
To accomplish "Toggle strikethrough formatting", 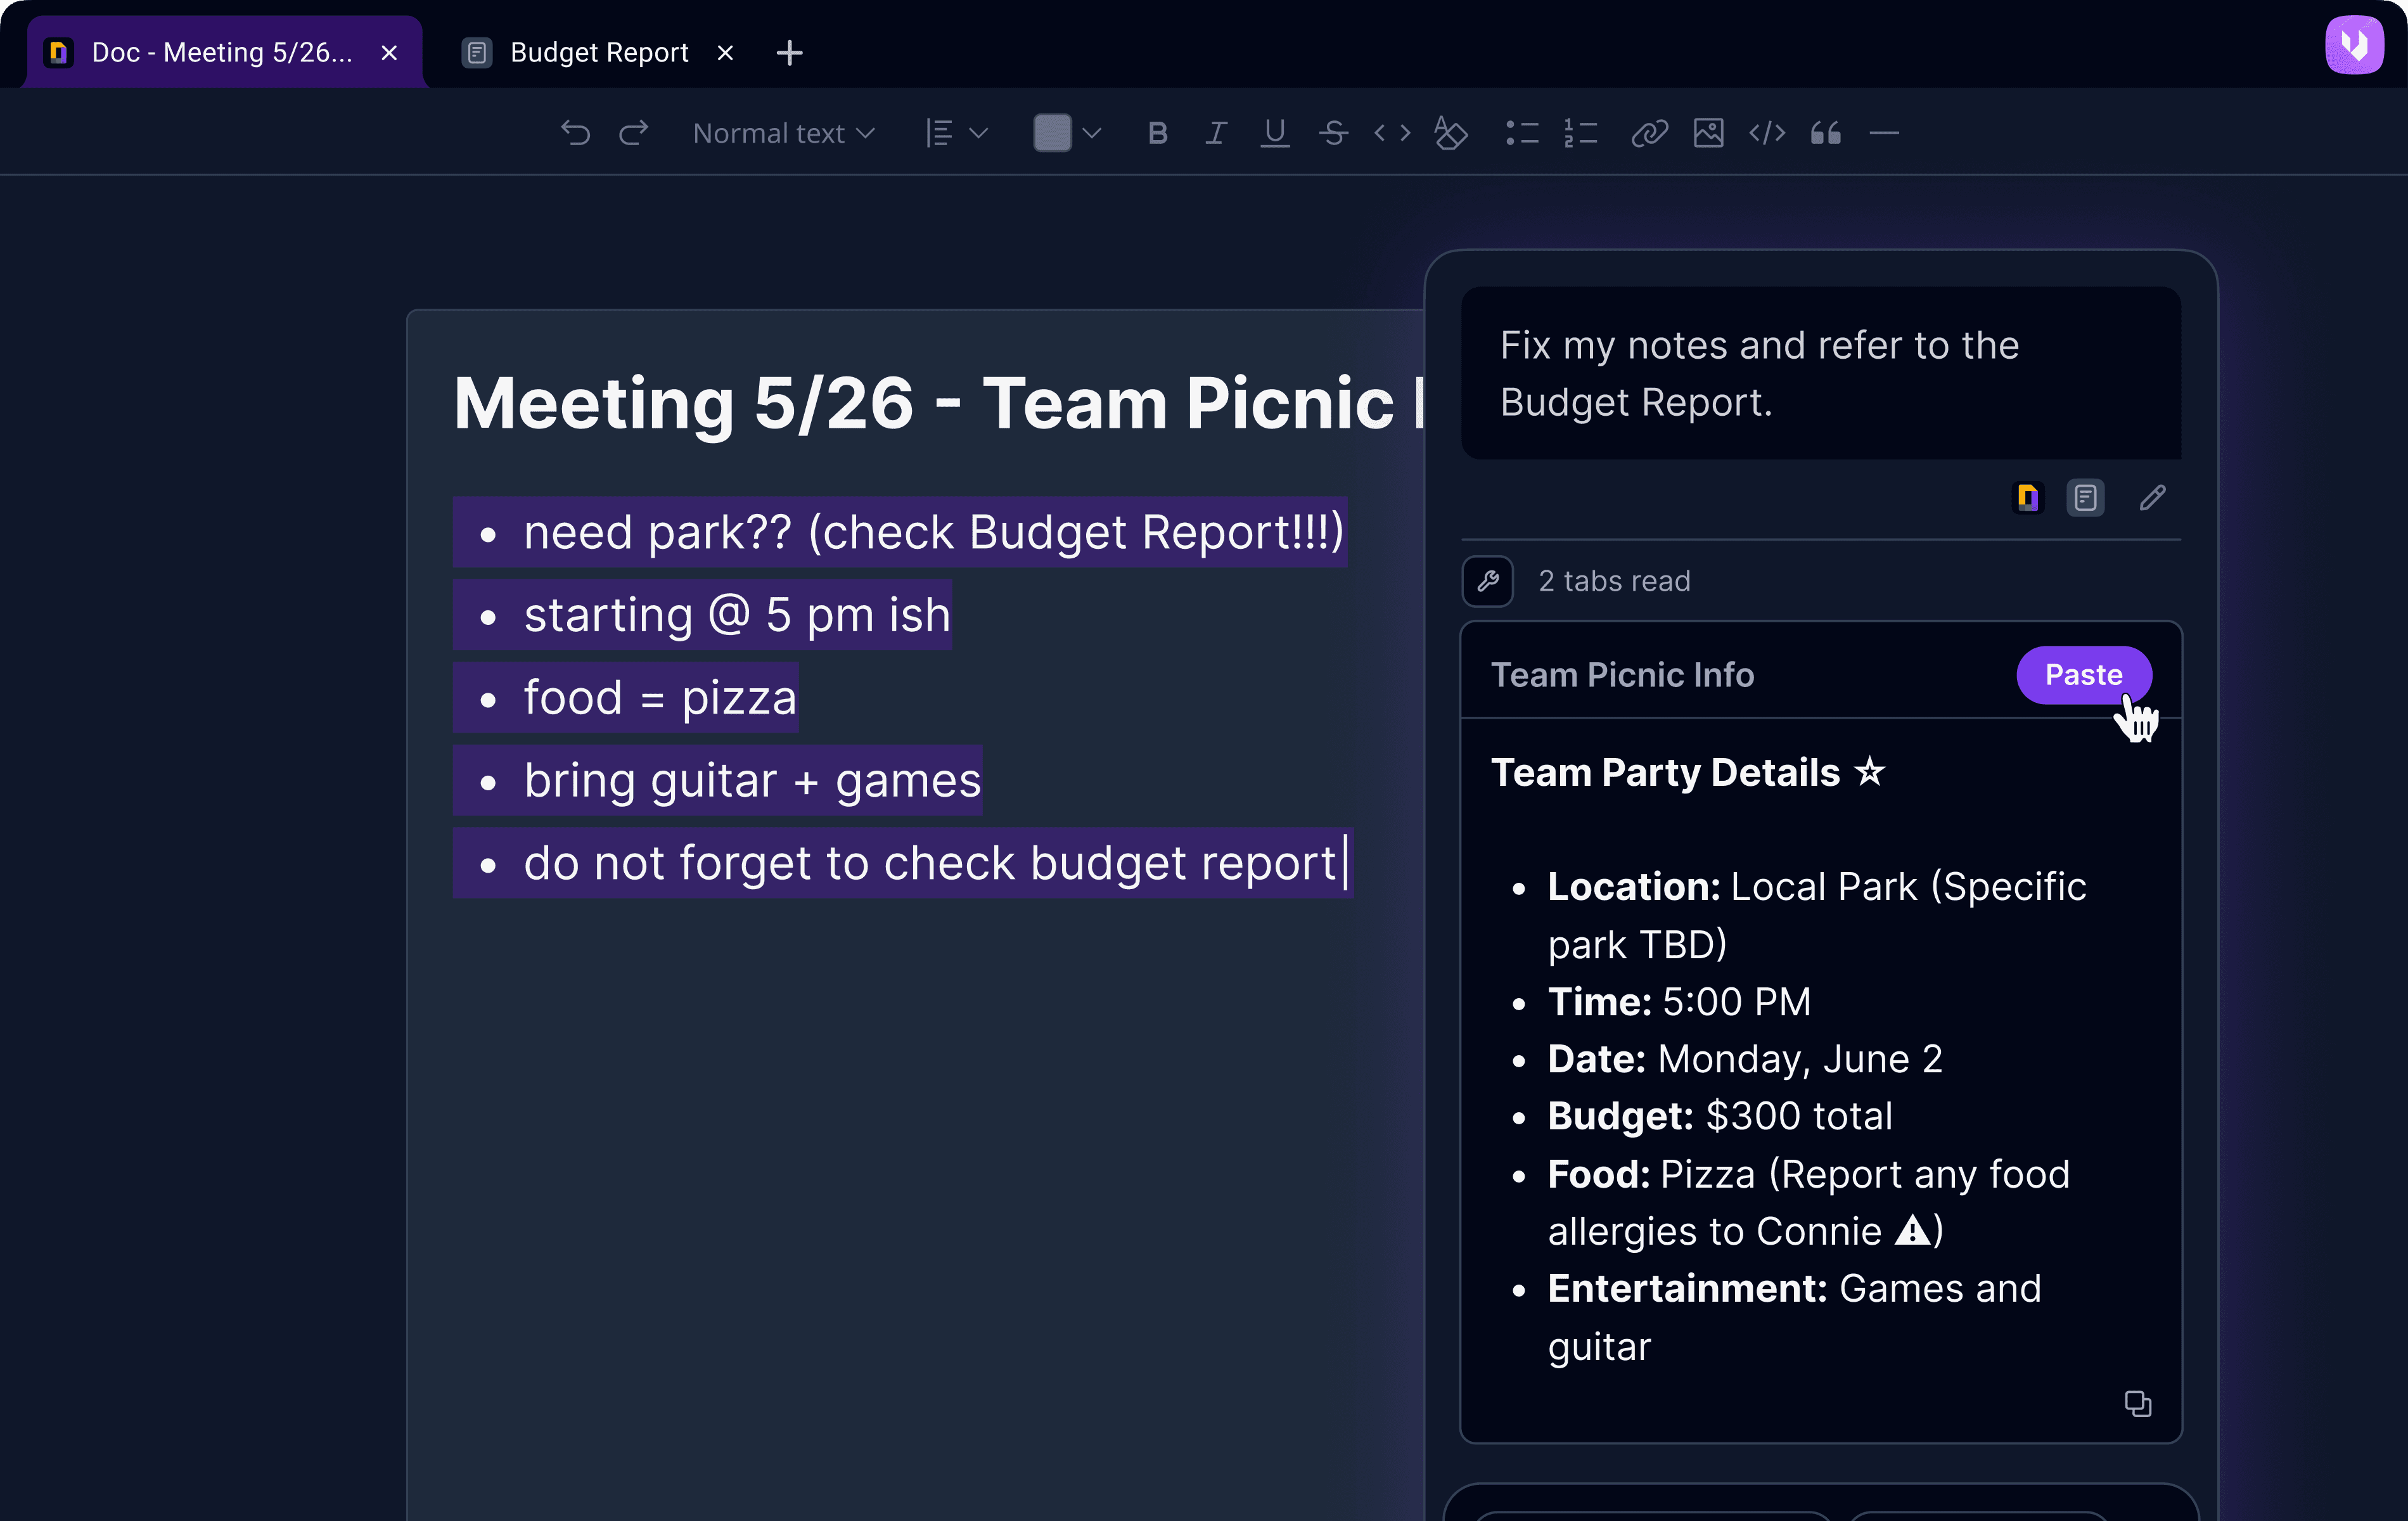I will (1334, 133).
